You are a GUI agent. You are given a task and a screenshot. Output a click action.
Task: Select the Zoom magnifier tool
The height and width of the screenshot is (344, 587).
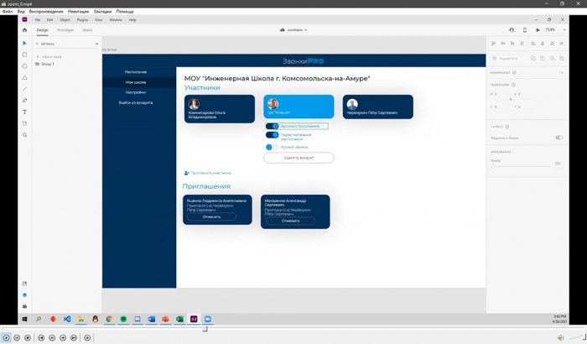24,134
